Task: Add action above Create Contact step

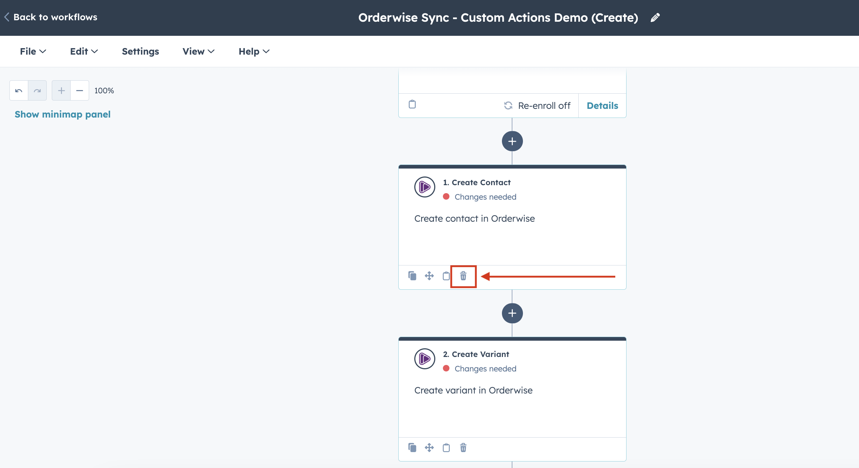Action: 512,141
